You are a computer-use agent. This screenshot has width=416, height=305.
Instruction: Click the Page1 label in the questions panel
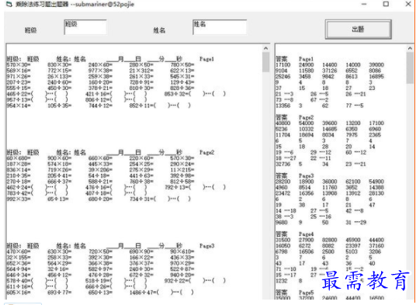[206, 59]
